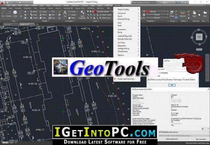The image size is (210, 145).
Task: Expand the Annotation panel flyout
Action: 70,21
